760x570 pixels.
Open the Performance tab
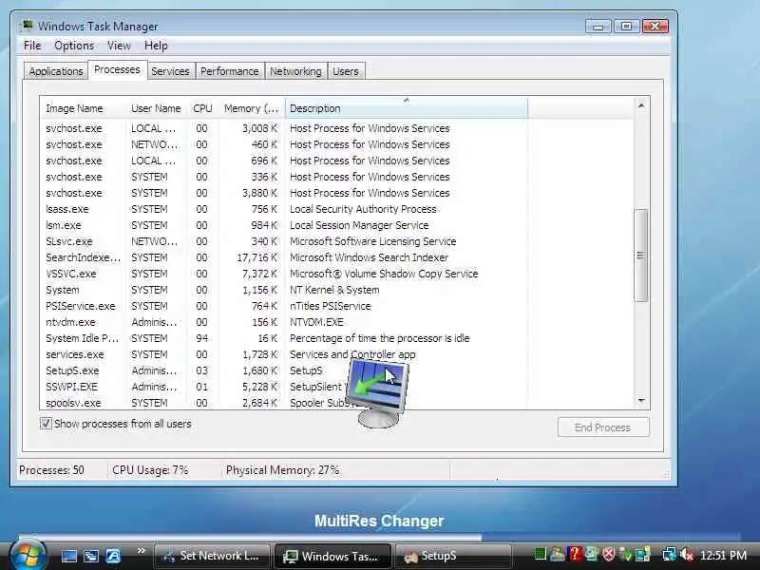(x=229, y=71)
